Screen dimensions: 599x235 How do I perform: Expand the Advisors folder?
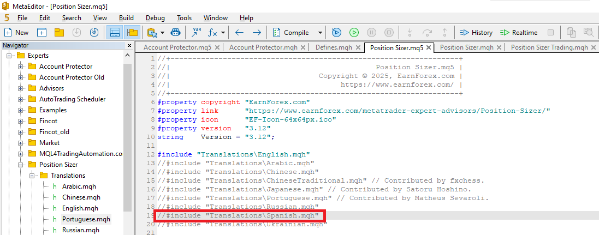(21, 88)
